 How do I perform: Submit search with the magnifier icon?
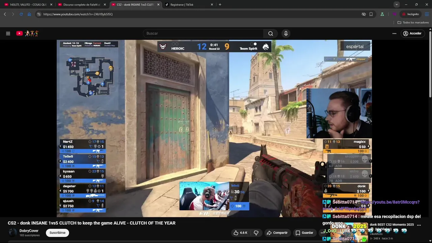click(x=271, y=33)
